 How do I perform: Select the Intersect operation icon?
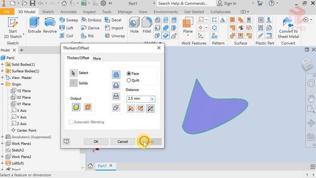[x=116, y=96]
